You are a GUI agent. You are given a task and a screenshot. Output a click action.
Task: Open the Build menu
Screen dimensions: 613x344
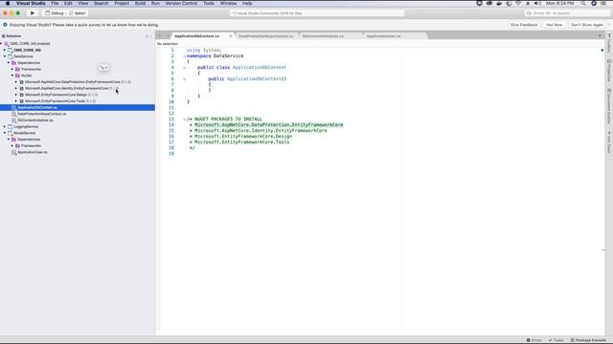pyautogui.click(x=140, y=3)
